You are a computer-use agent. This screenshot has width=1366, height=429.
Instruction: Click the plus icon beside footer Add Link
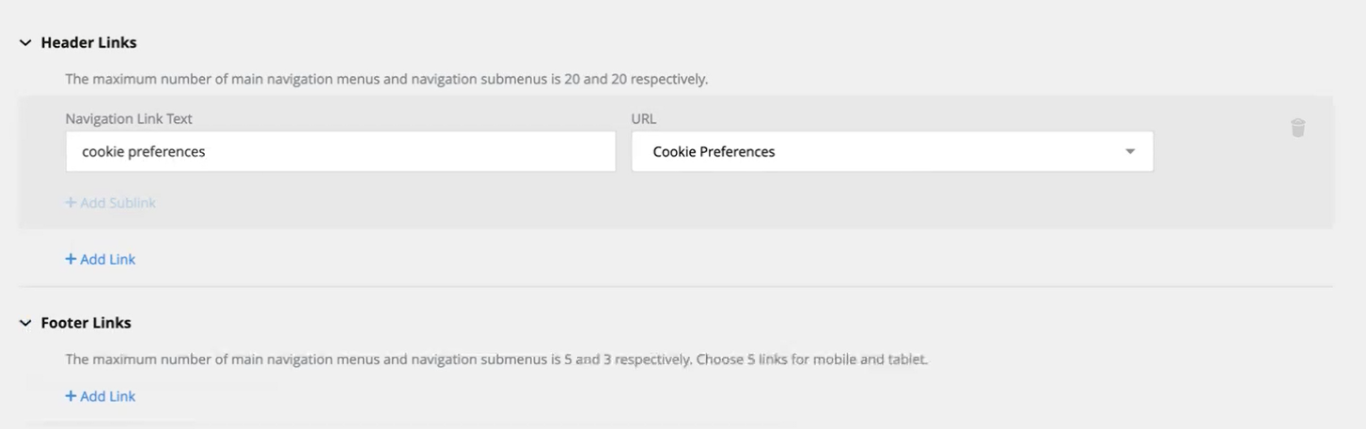(x=71, y=396)
